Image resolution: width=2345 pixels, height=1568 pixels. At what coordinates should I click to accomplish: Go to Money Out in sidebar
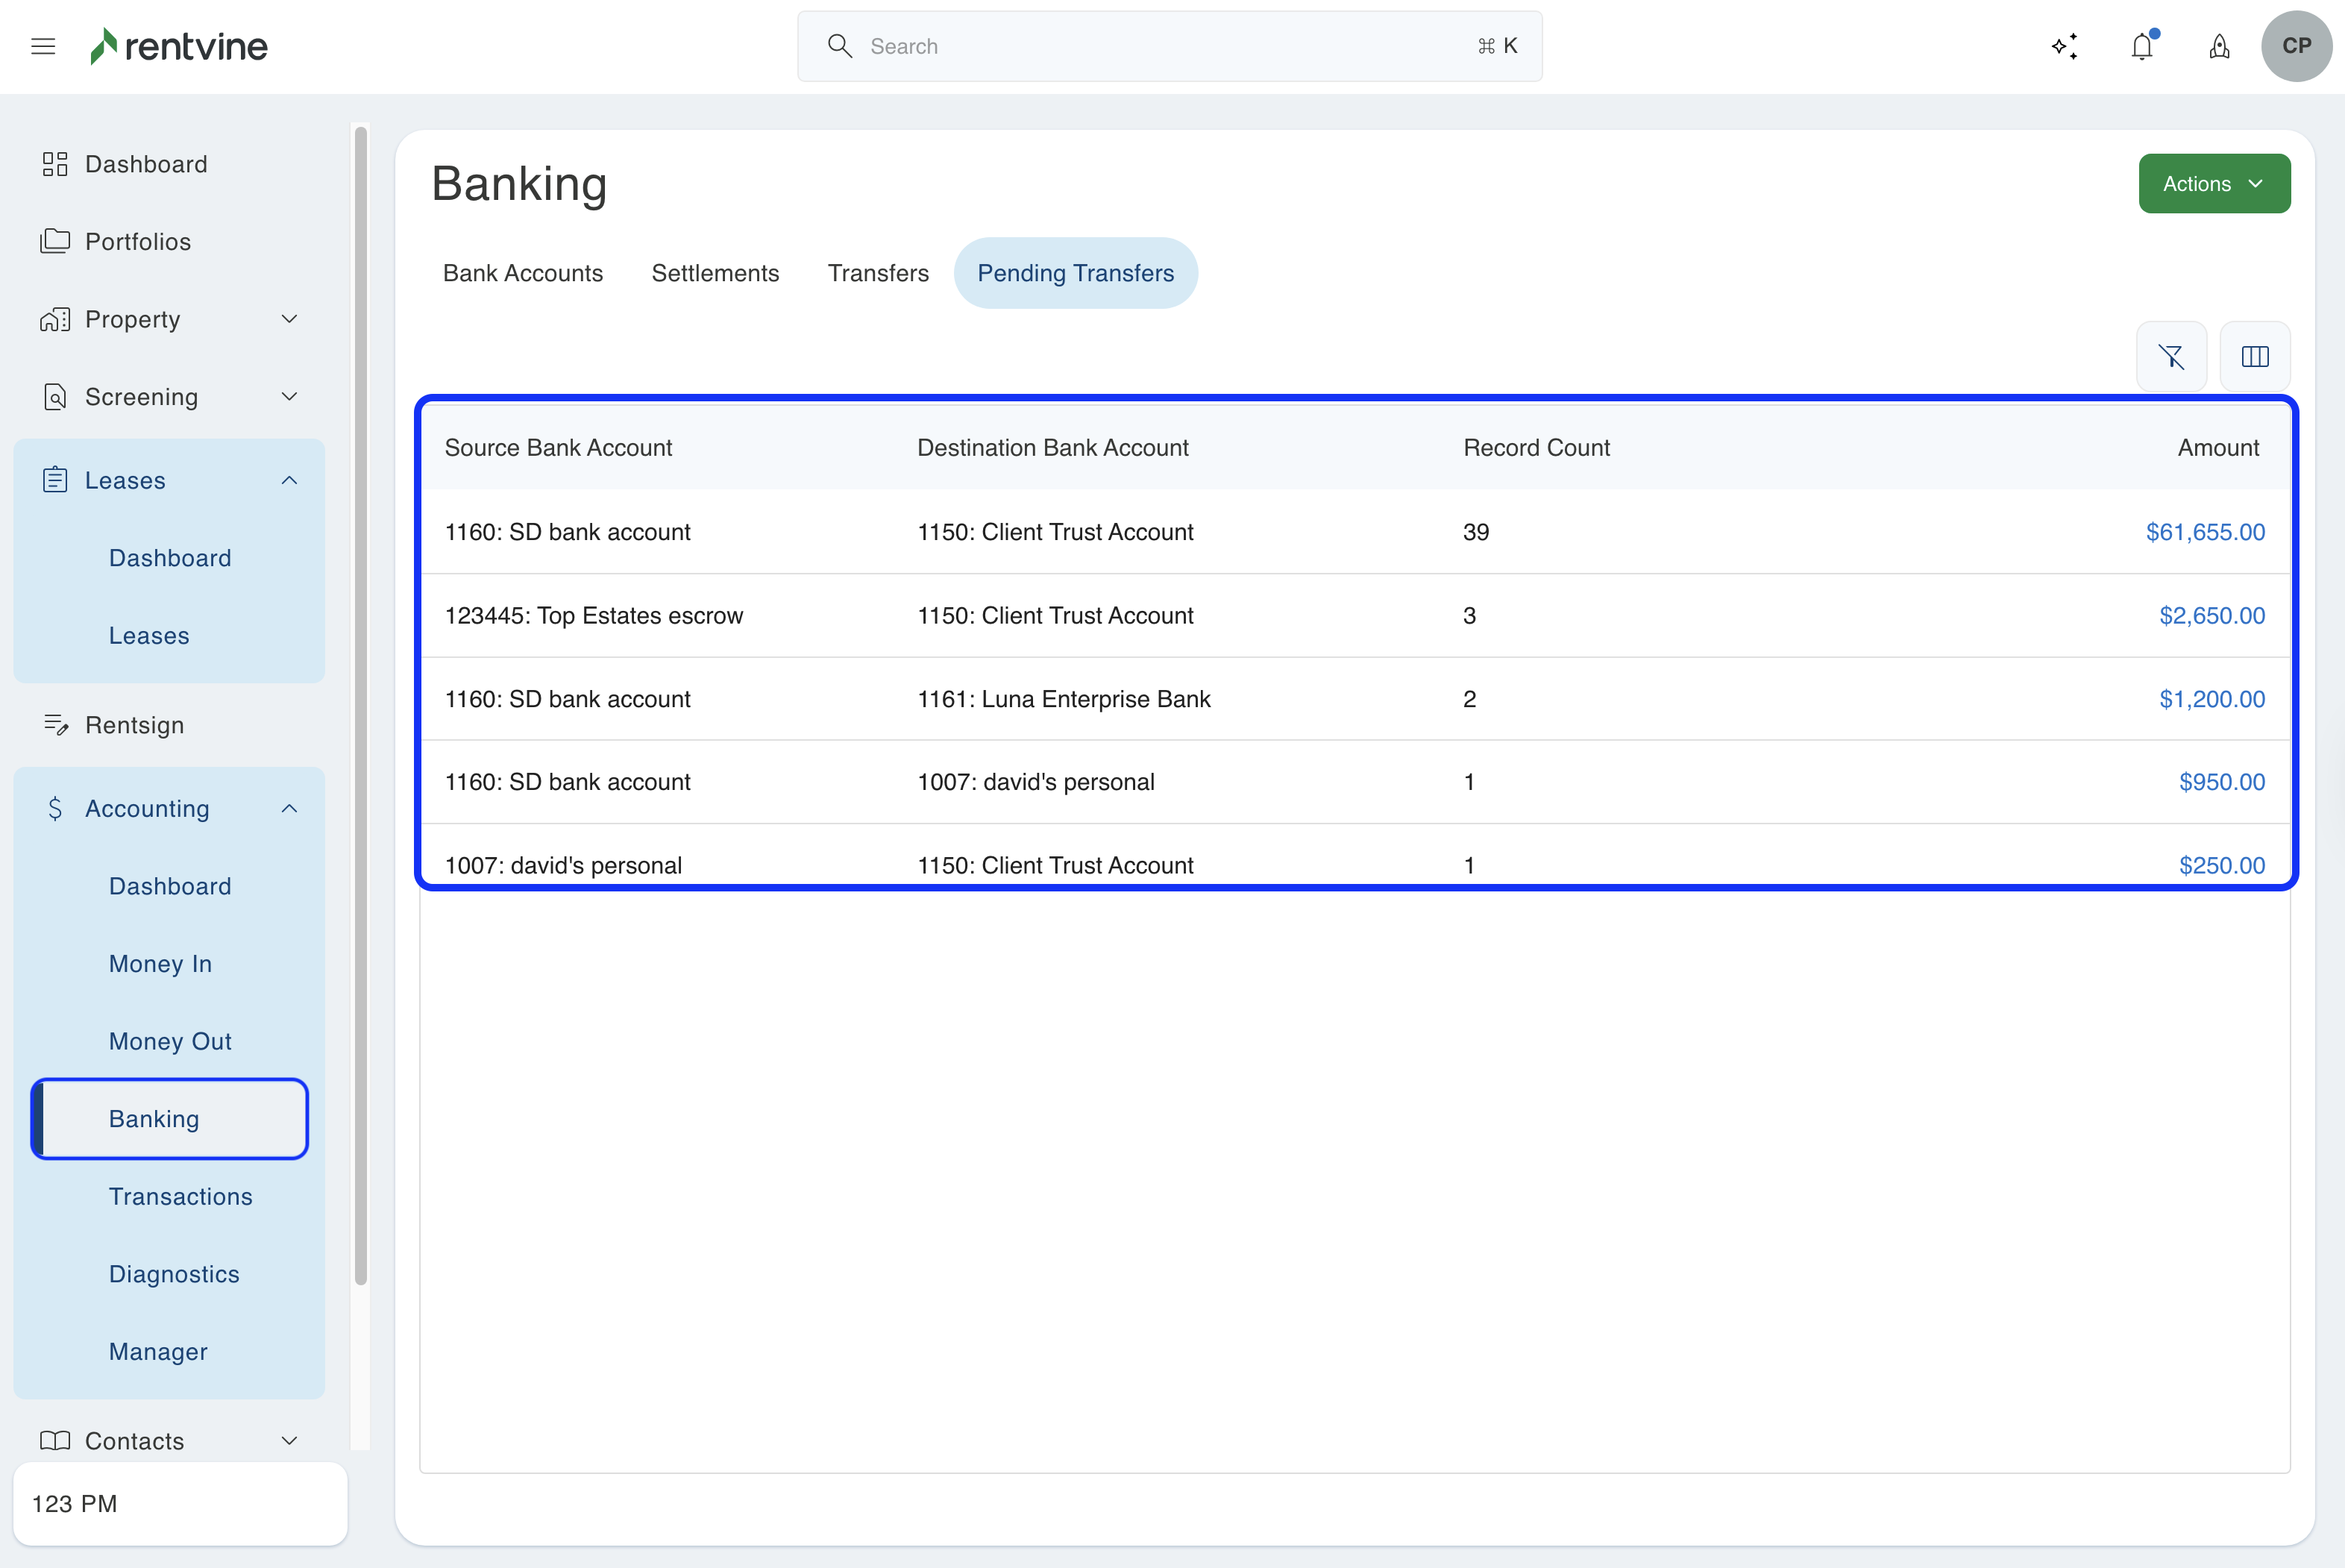point(170,1041)
